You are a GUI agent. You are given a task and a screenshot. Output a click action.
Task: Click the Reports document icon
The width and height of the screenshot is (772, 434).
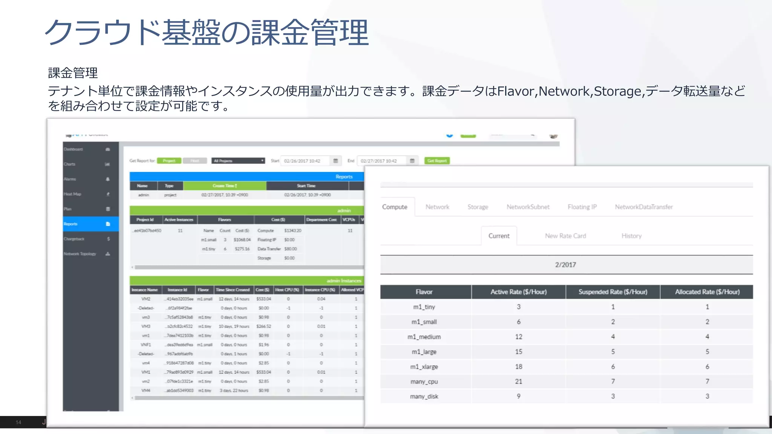pyautogui.click(x=108, y=224)
